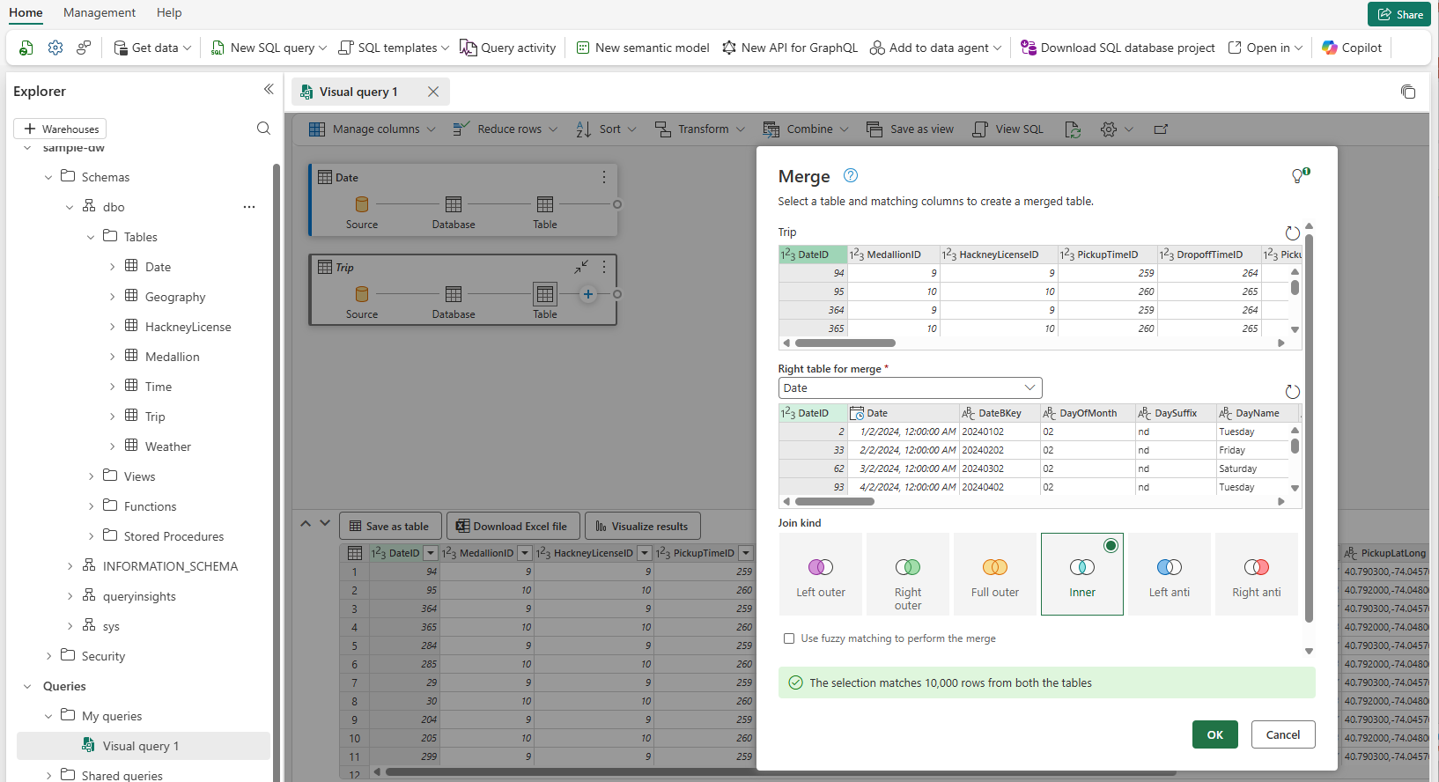Viewport: 1439px width, 782px height.
Task: Collapse the Explorer panel with the double chevron
Action: point(269,89)
